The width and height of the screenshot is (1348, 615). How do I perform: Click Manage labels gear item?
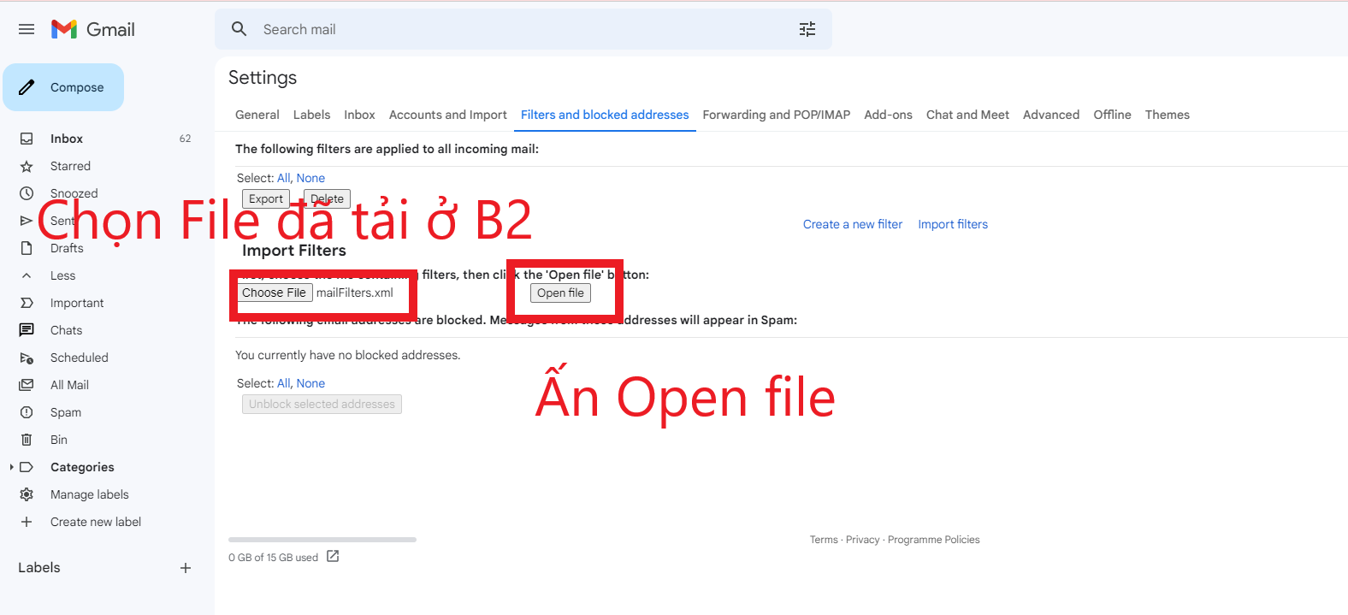coord(89,494)
